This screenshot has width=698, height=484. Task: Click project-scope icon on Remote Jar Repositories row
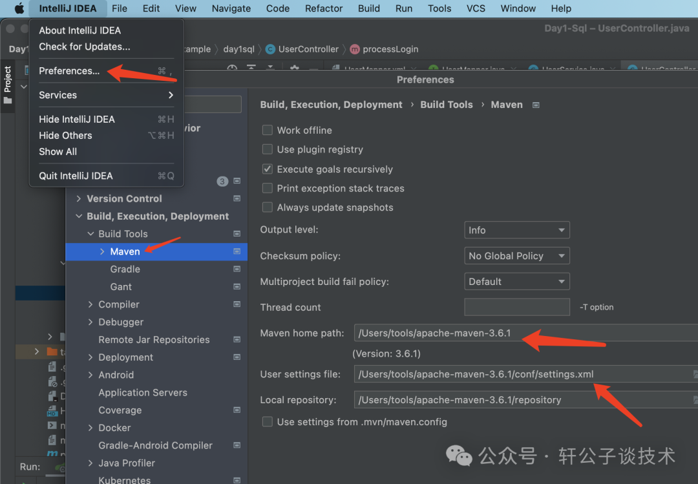pos(237,340)
